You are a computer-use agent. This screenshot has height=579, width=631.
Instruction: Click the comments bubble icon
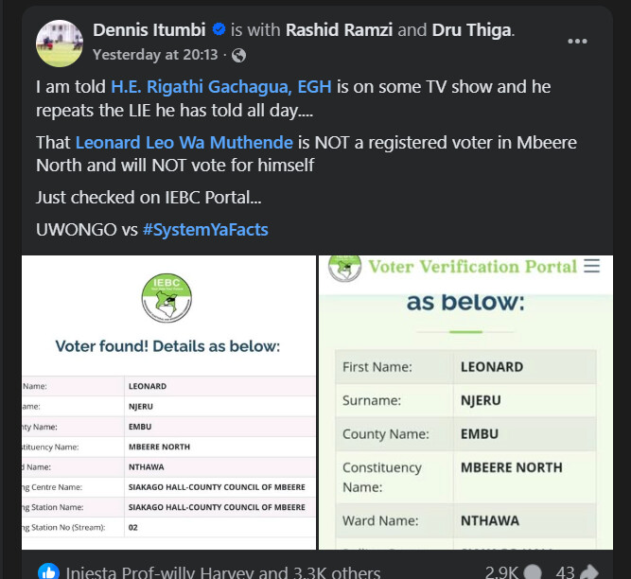[534, 572]
